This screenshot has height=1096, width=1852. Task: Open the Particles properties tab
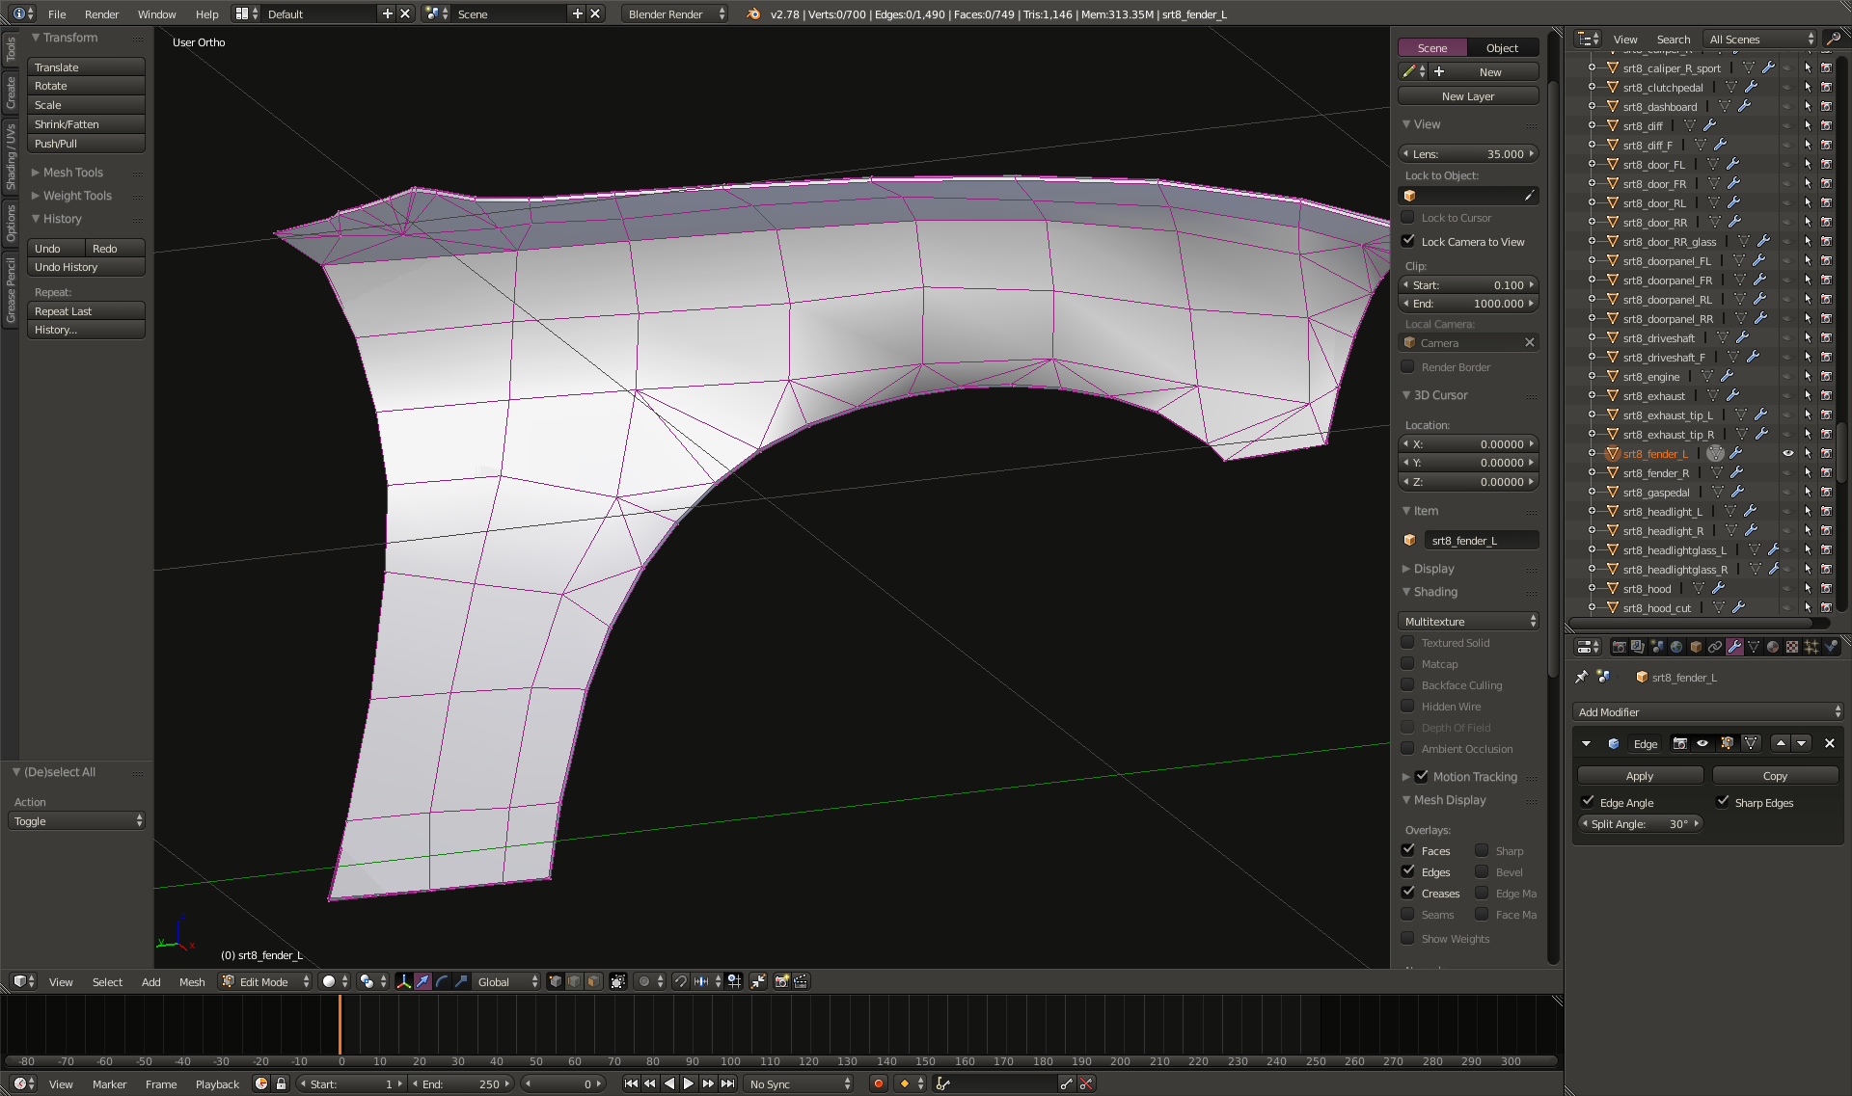coord(1811,647)
